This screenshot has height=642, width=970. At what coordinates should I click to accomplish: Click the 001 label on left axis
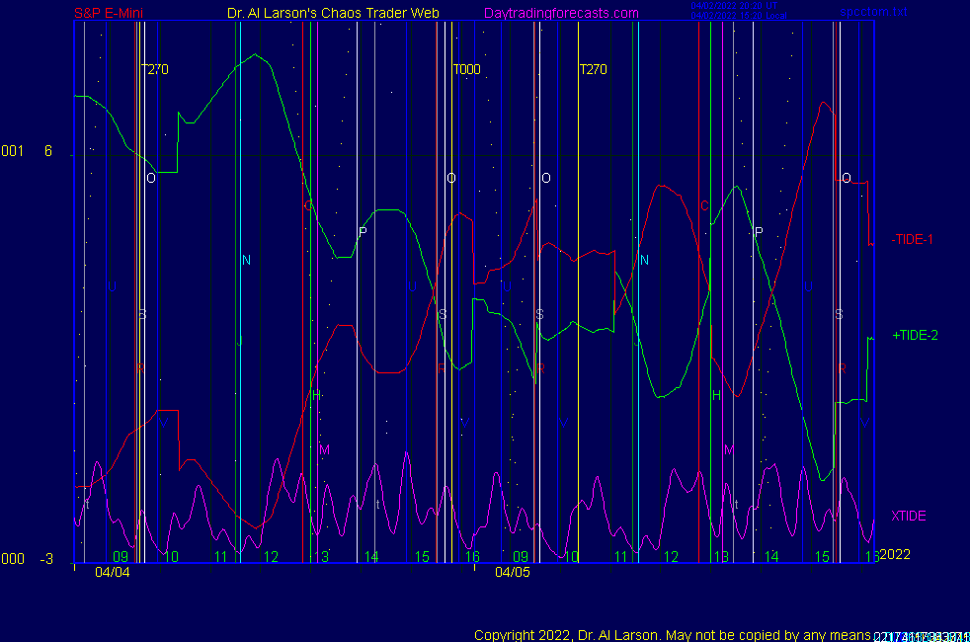coord(12,151)
